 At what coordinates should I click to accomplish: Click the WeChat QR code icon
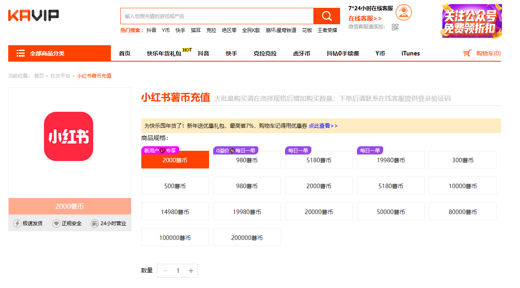pyautogui.click(x=395, y=27)
